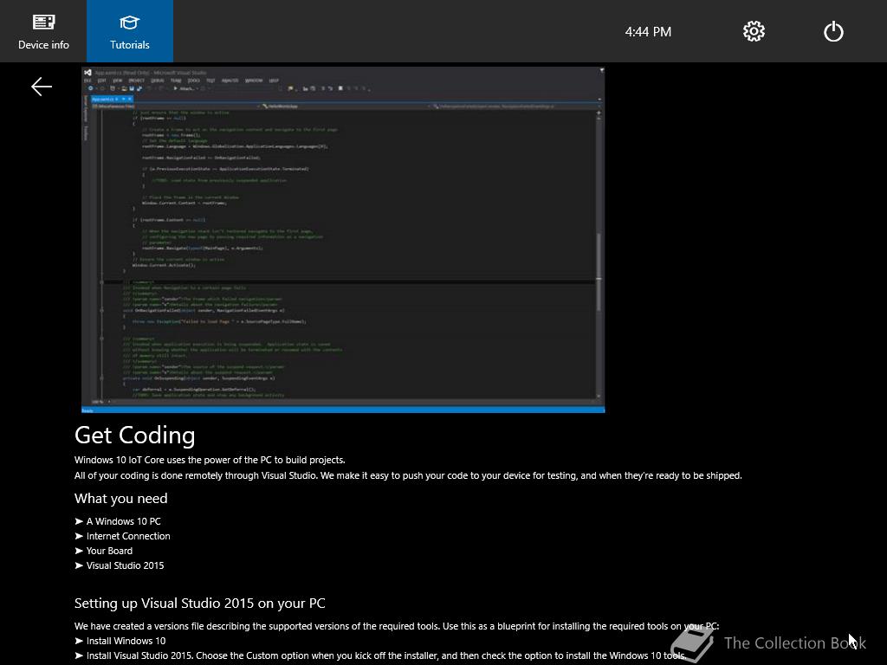Select 'Visual Studio 2015' list item
887x665 pixels.
(x=120, y=565)
